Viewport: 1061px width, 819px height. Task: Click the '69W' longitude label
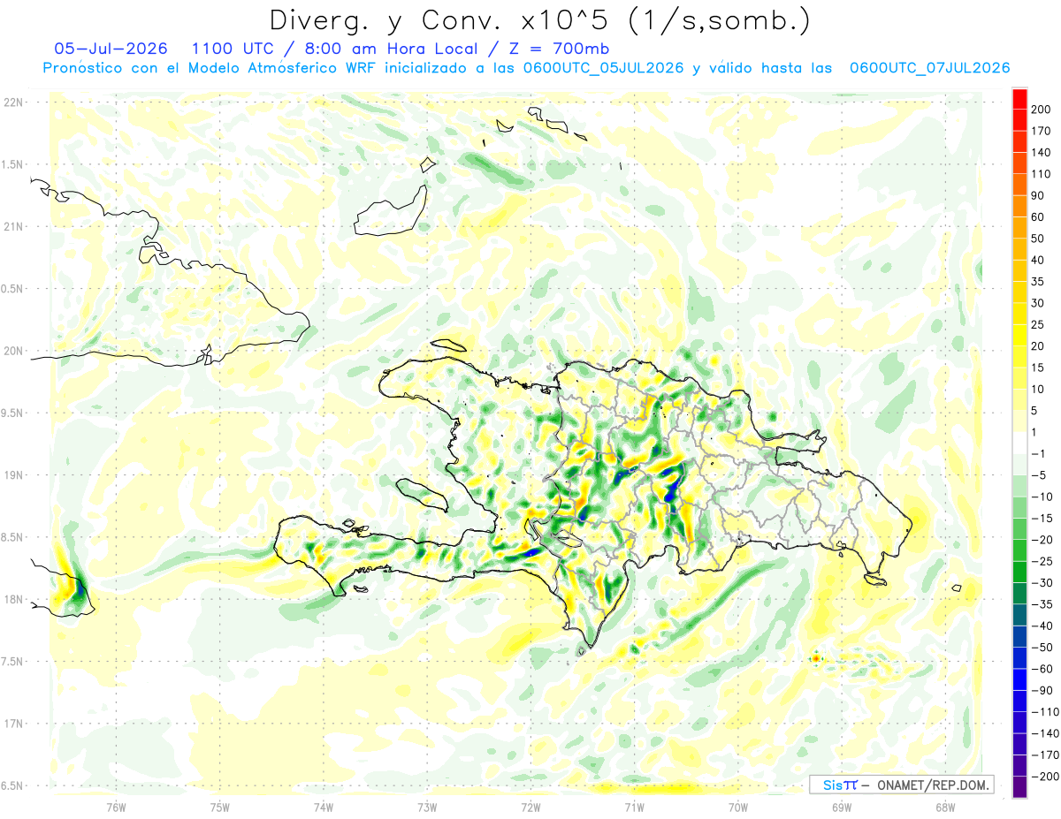[842, 807]
